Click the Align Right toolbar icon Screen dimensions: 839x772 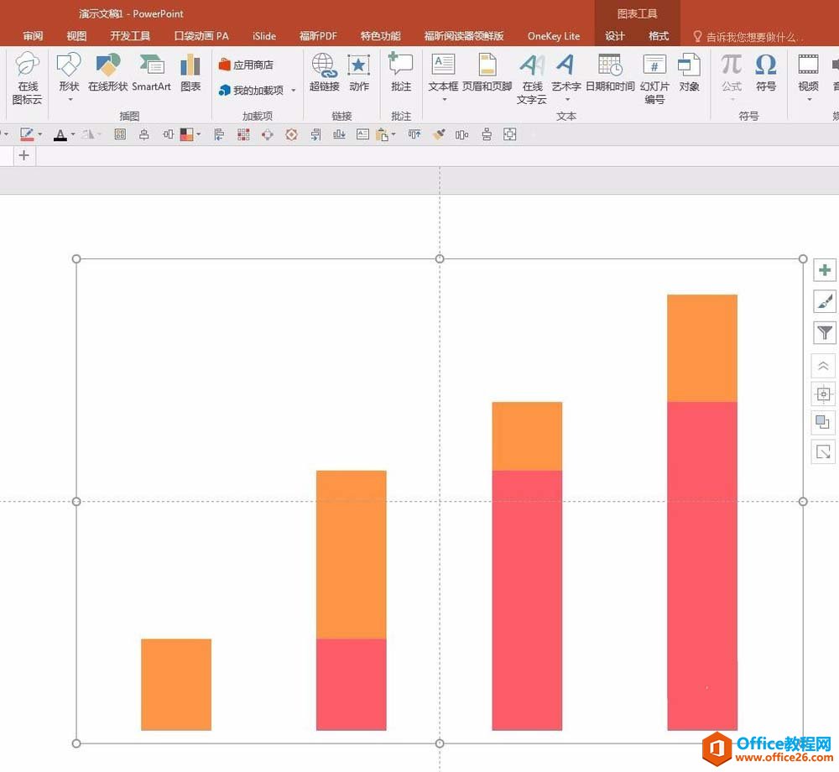tap(315, 134)
